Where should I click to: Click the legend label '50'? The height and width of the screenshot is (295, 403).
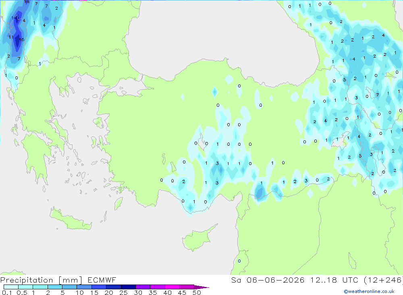point(197,293)
